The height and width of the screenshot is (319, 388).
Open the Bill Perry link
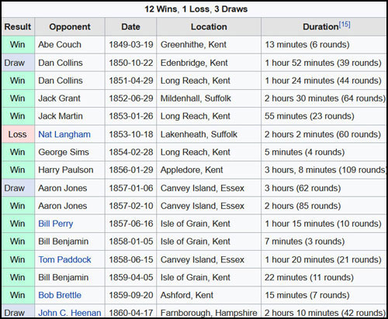[x=56, y=224]
